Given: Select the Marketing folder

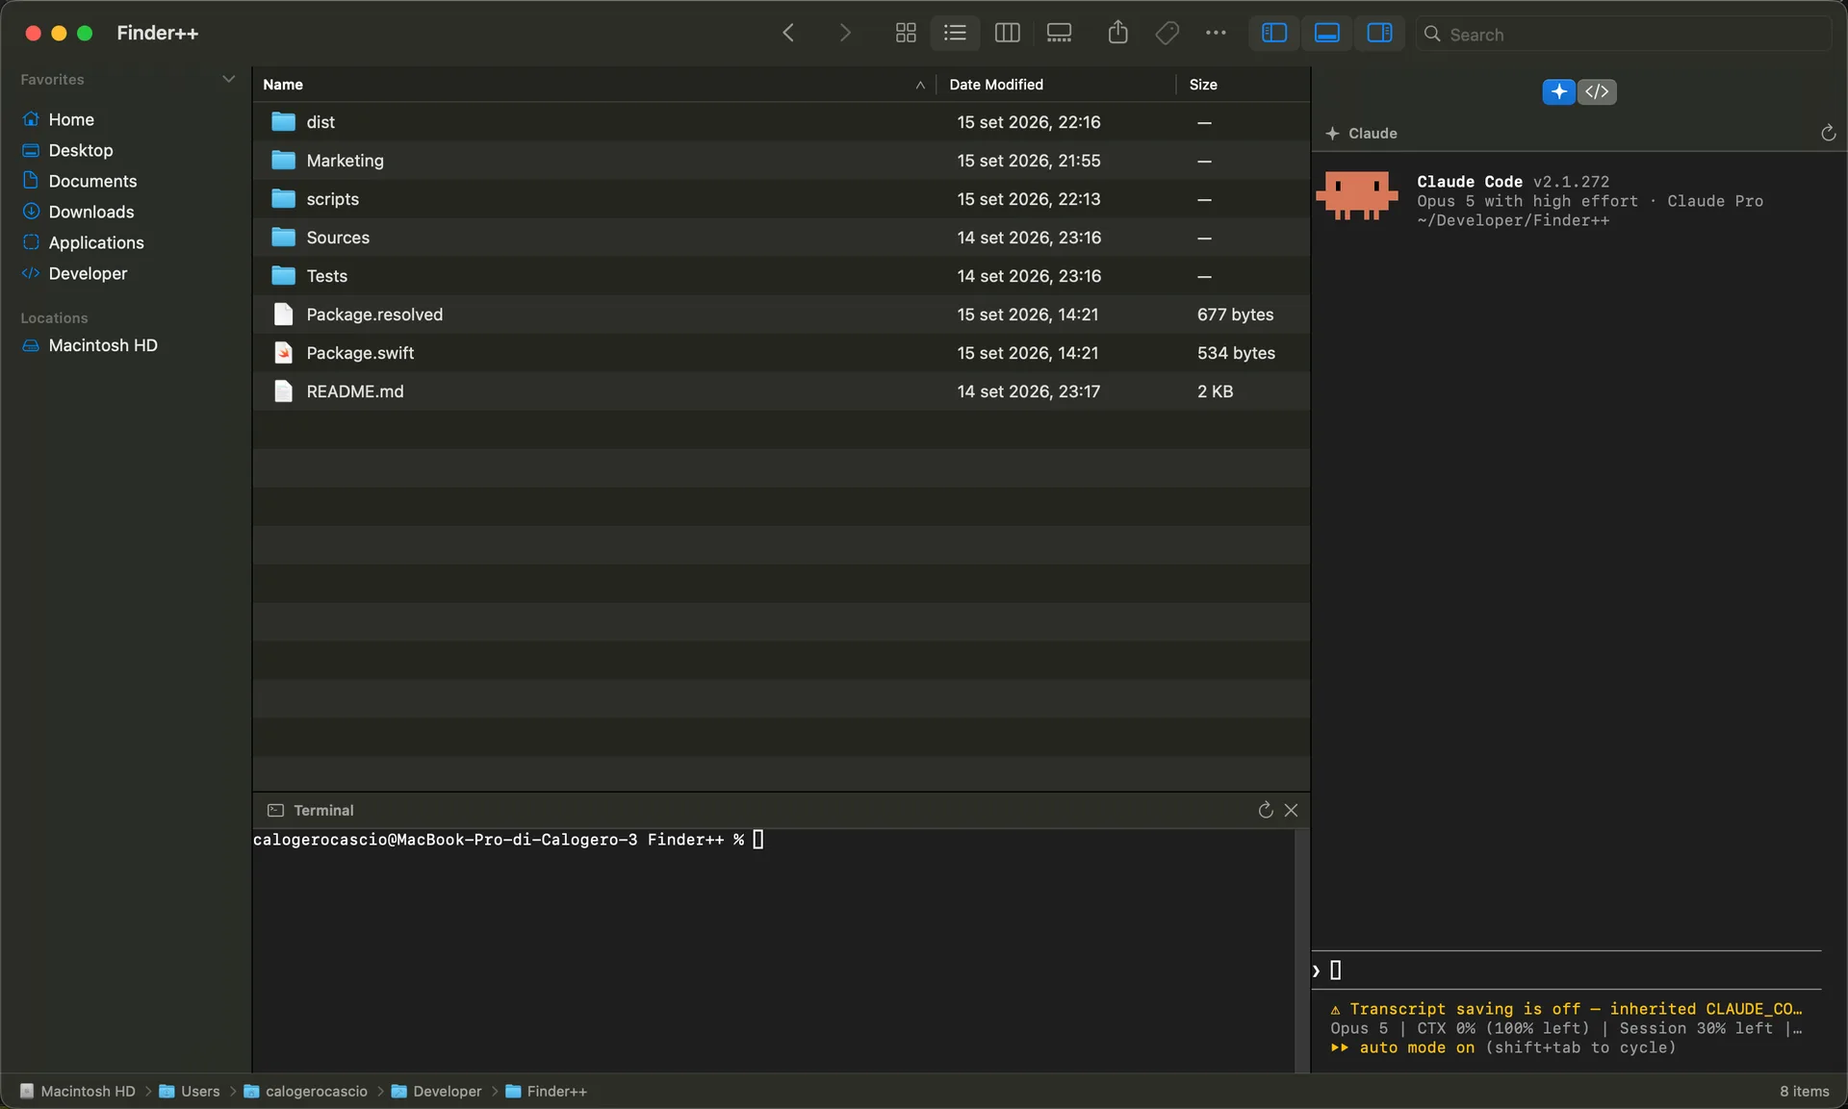Looking at the screenshot, I should (781, 161).
